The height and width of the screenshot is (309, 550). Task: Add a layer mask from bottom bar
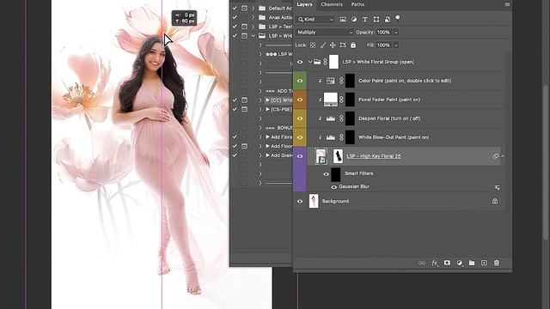point(447,263)
